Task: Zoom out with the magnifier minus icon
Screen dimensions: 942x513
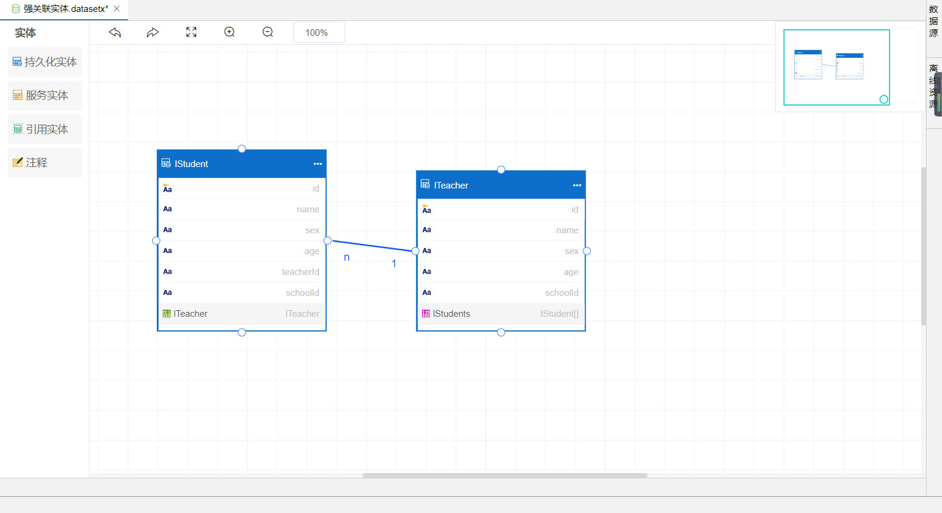Action: click(x=268, y=32)
